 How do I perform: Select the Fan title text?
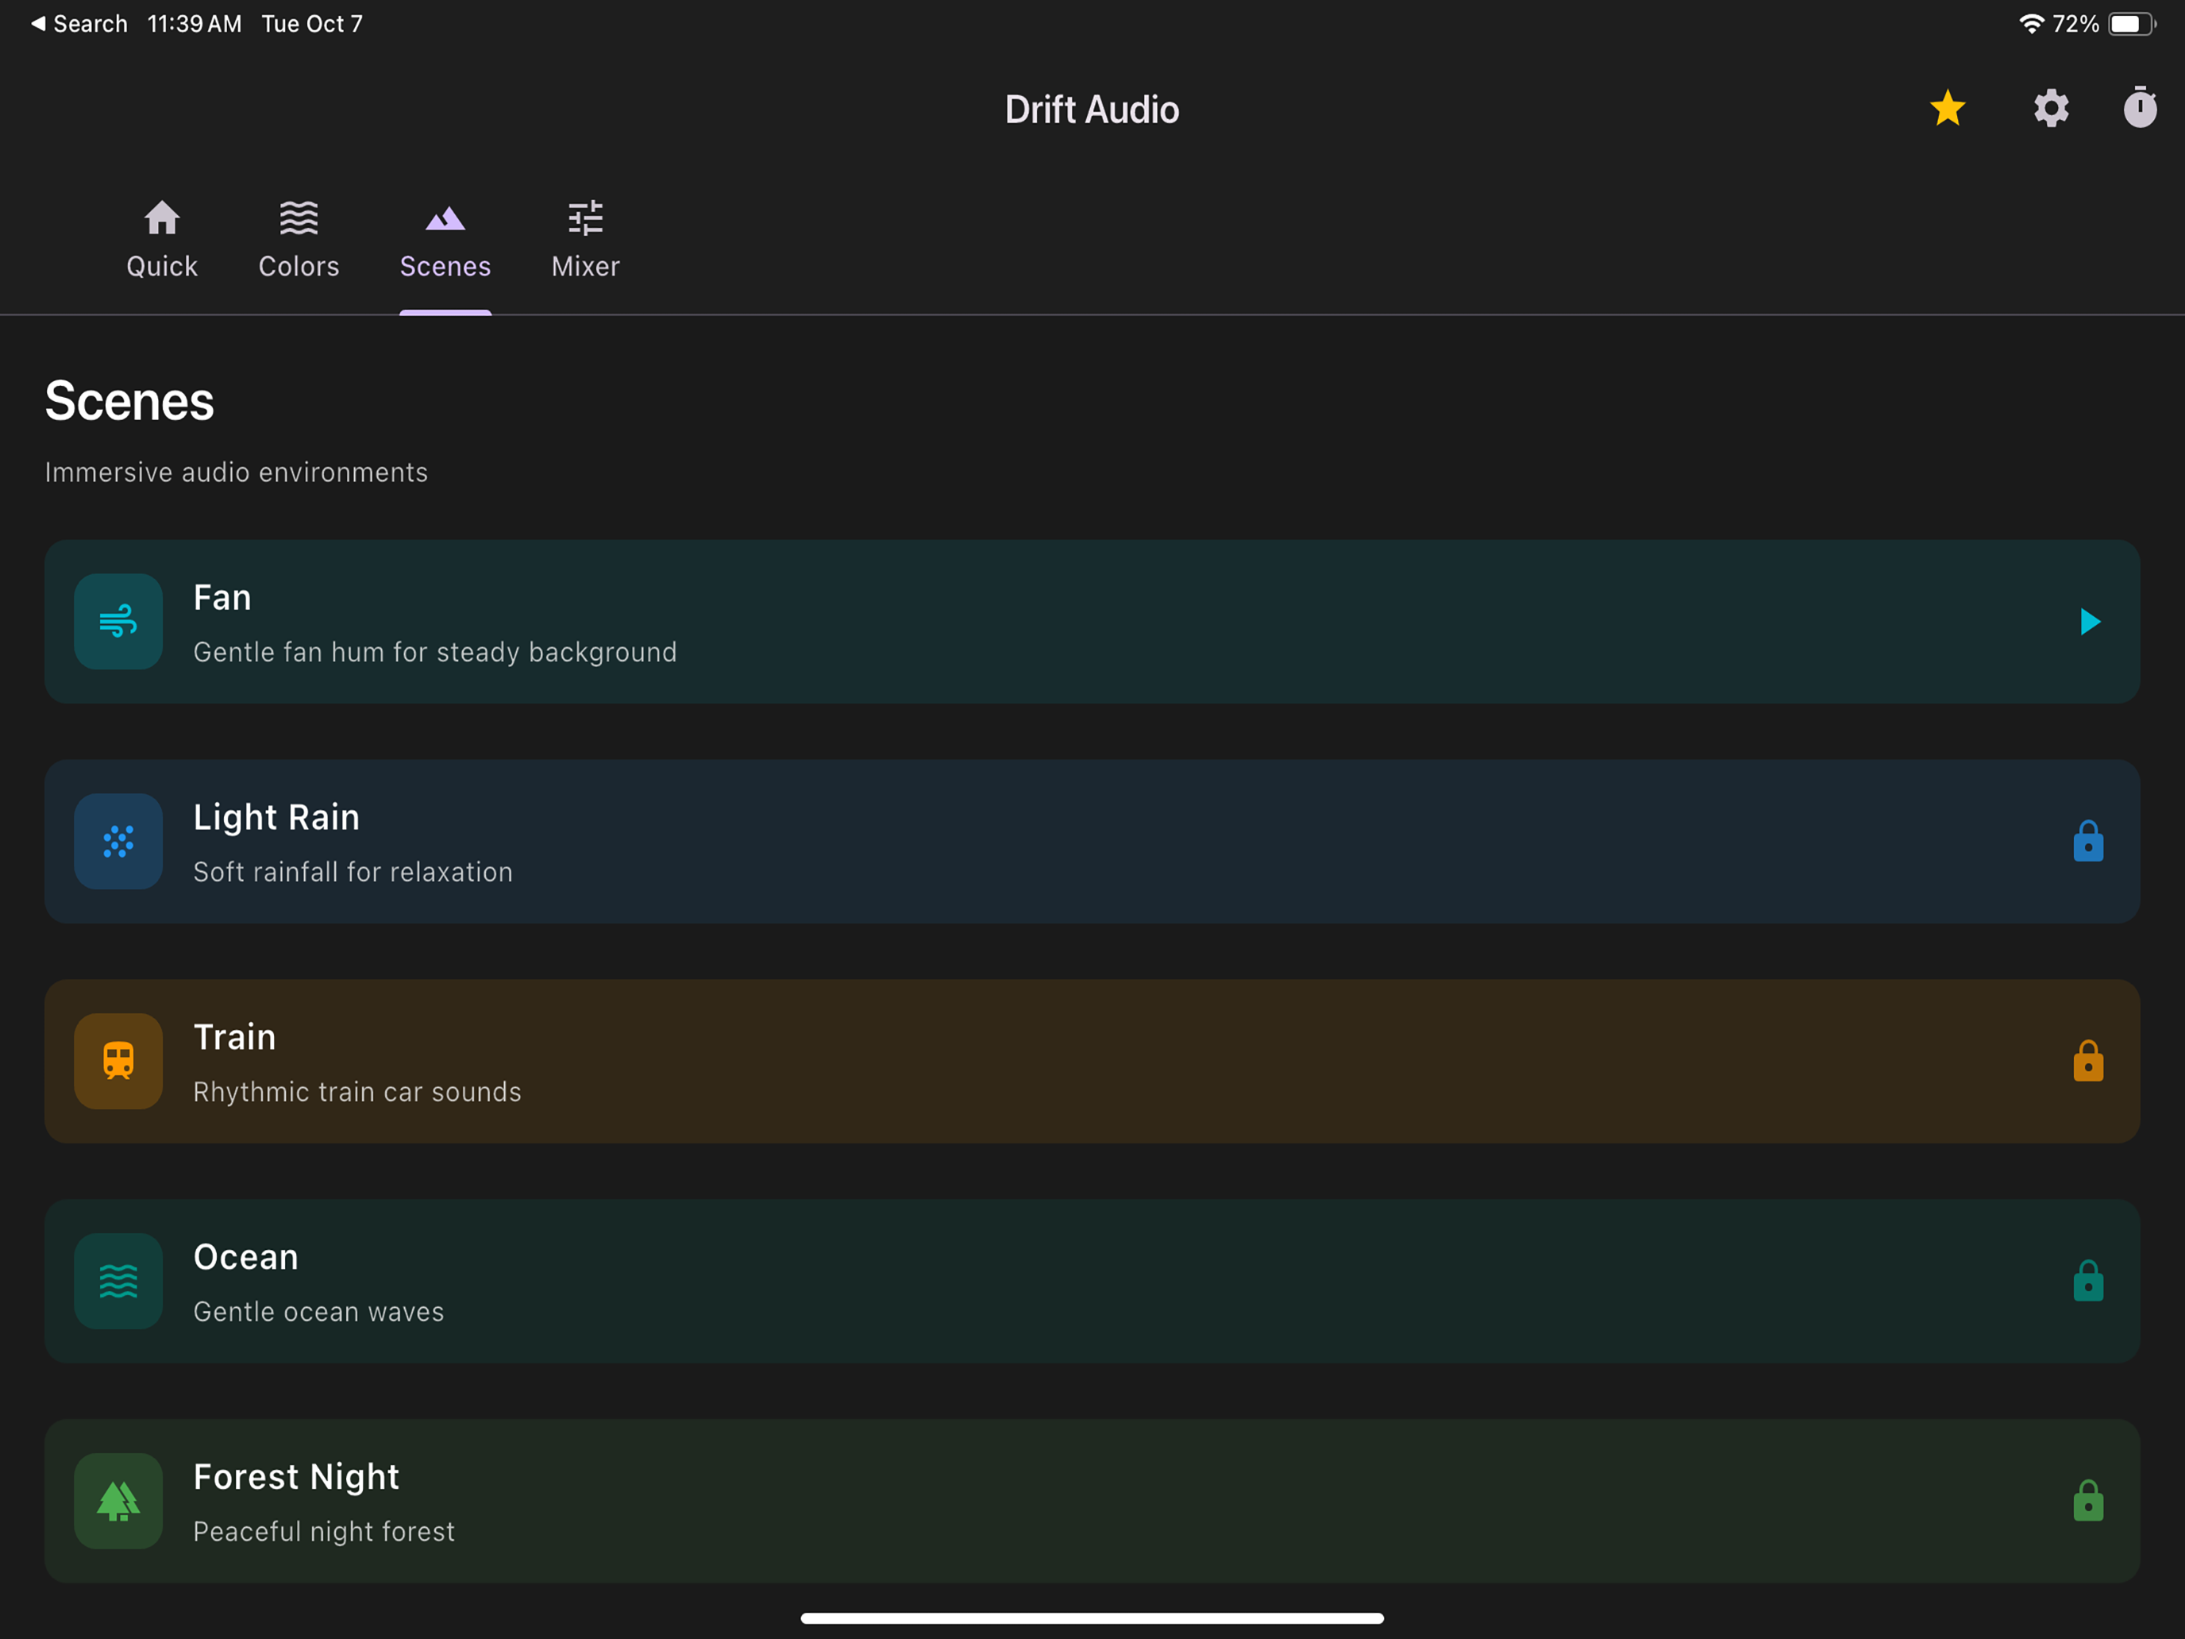222,598
